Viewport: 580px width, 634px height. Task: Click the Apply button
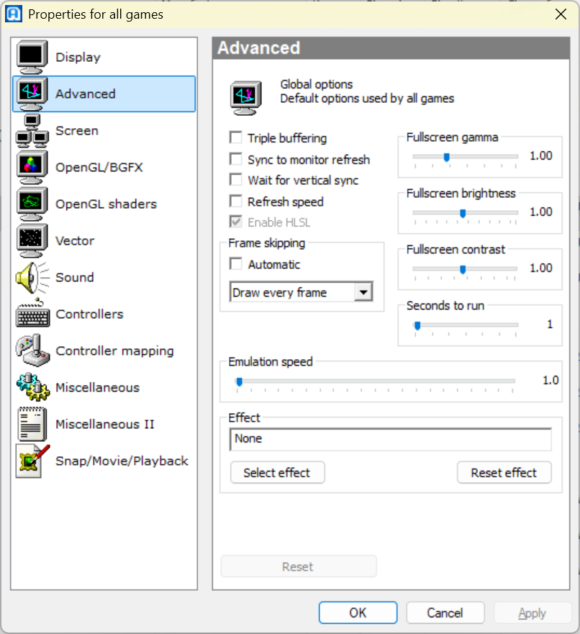click(x=533, y=612)
